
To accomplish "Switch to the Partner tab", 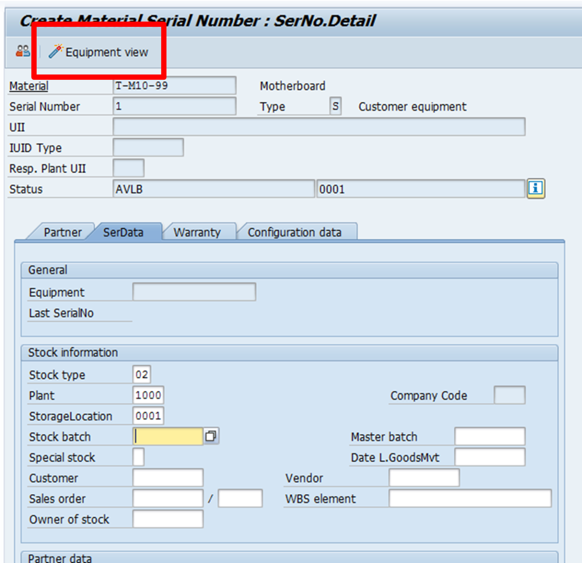I will pos(62,232).
